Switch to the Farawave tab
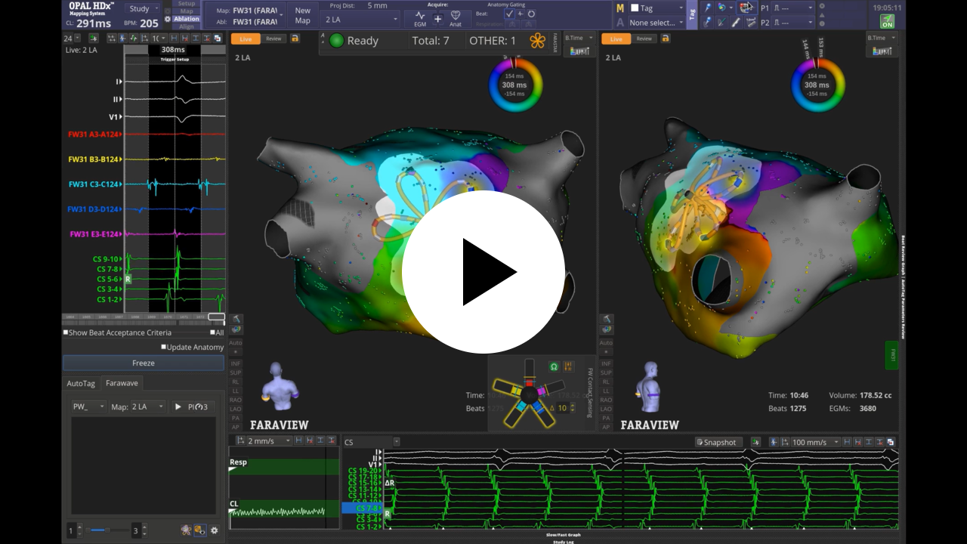This screenshot has height=544, width=967. point(122,383)
